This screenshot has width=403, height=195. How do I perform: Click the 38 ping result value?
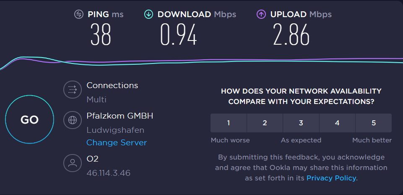(101, 35)
